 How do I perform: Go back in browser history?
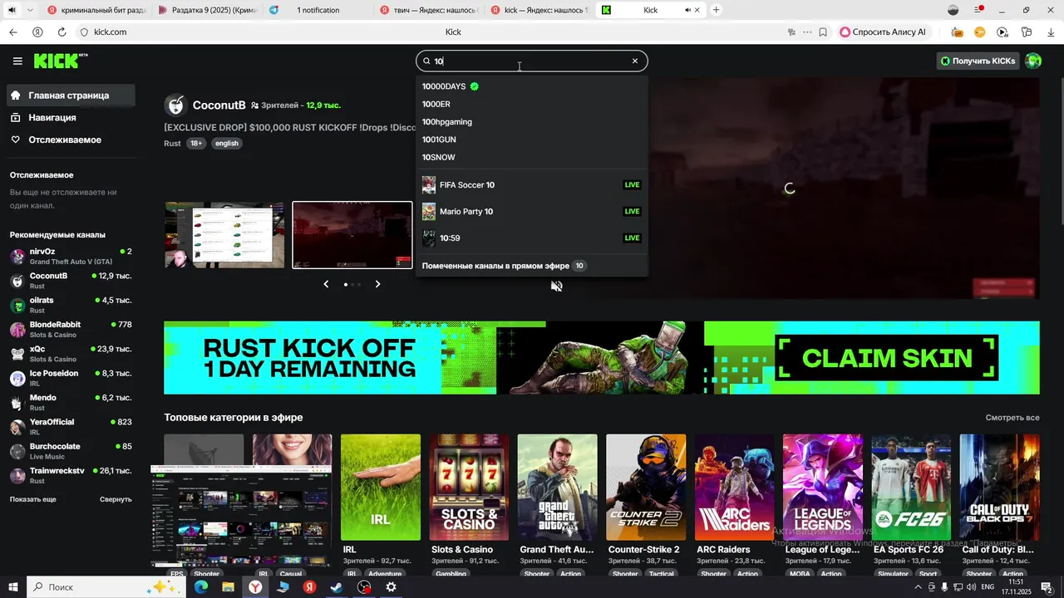pos(12,32)
